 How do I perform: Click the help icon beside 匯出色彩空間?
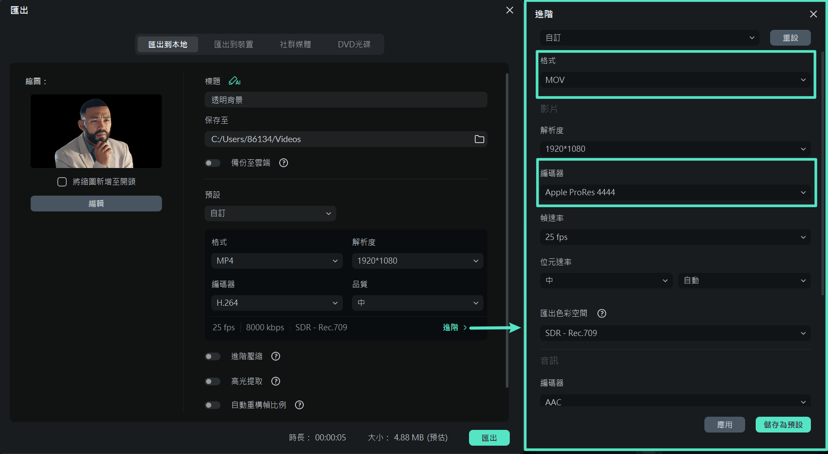pyautogui.click(x=601, y=313)
